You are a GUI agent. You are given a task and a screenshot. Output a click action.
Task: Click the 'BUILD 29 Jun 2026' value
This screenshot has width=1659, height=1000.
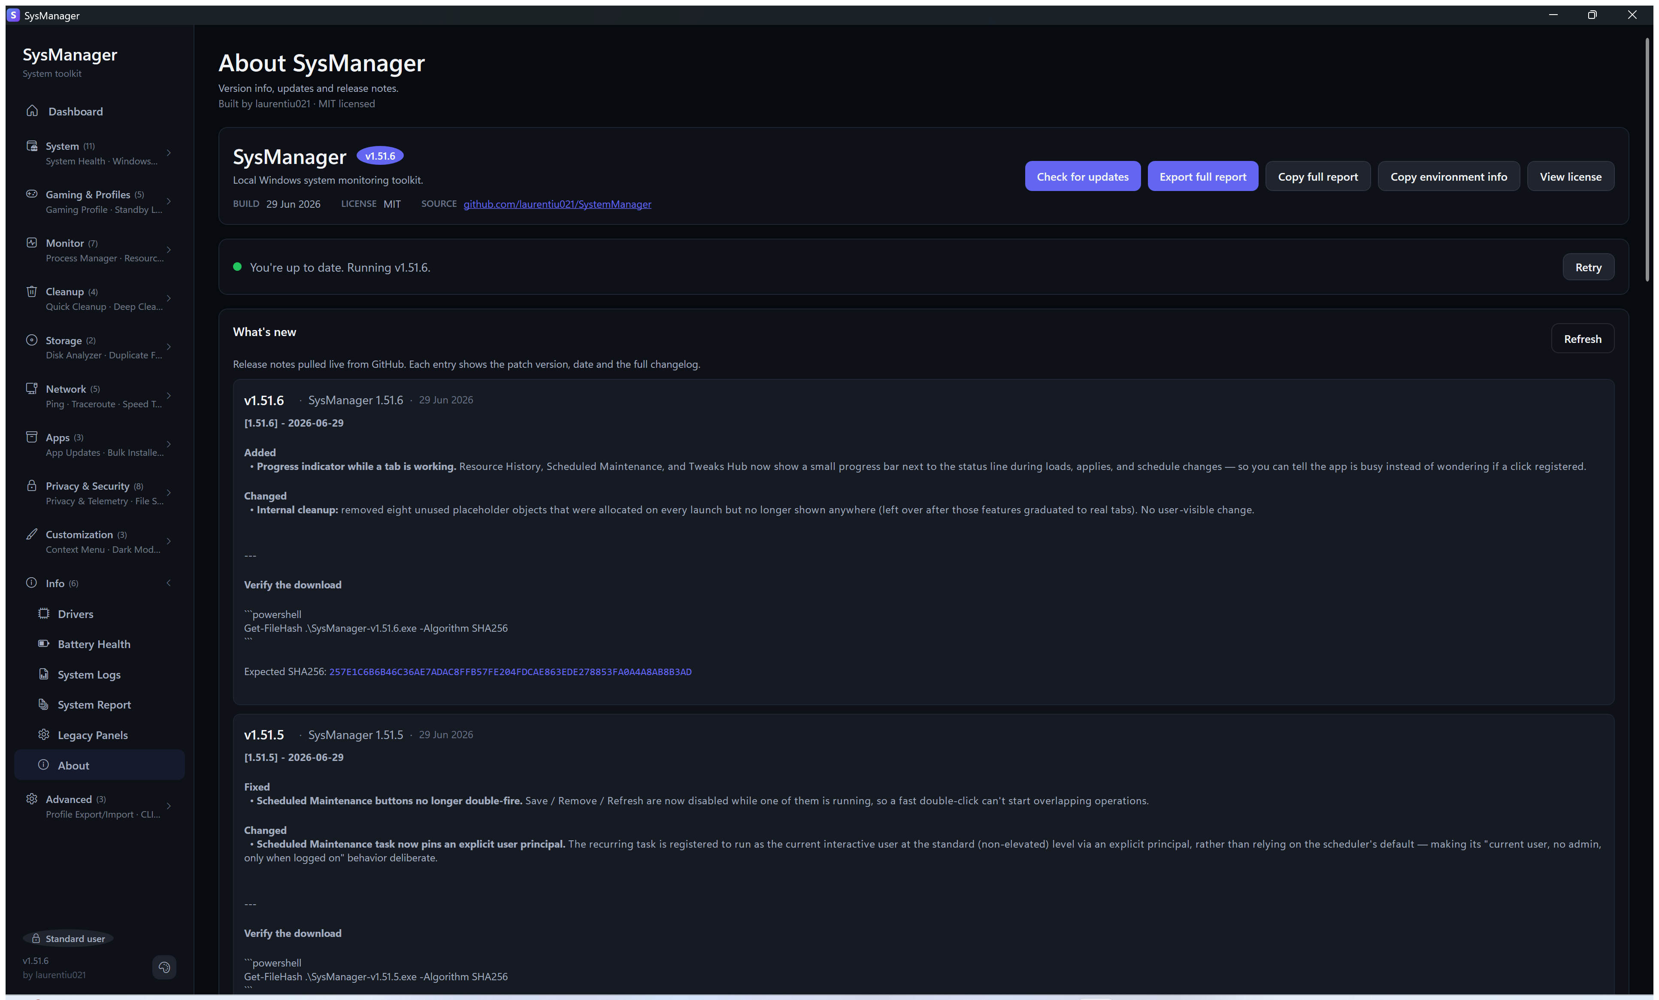pyautogui.click(x=277, y=204)
